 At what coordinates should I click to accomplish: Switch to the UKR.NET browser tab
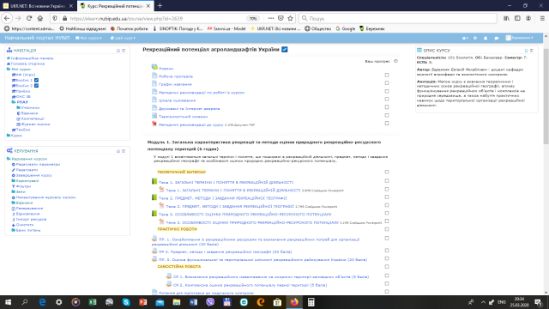tap(38, 6)
